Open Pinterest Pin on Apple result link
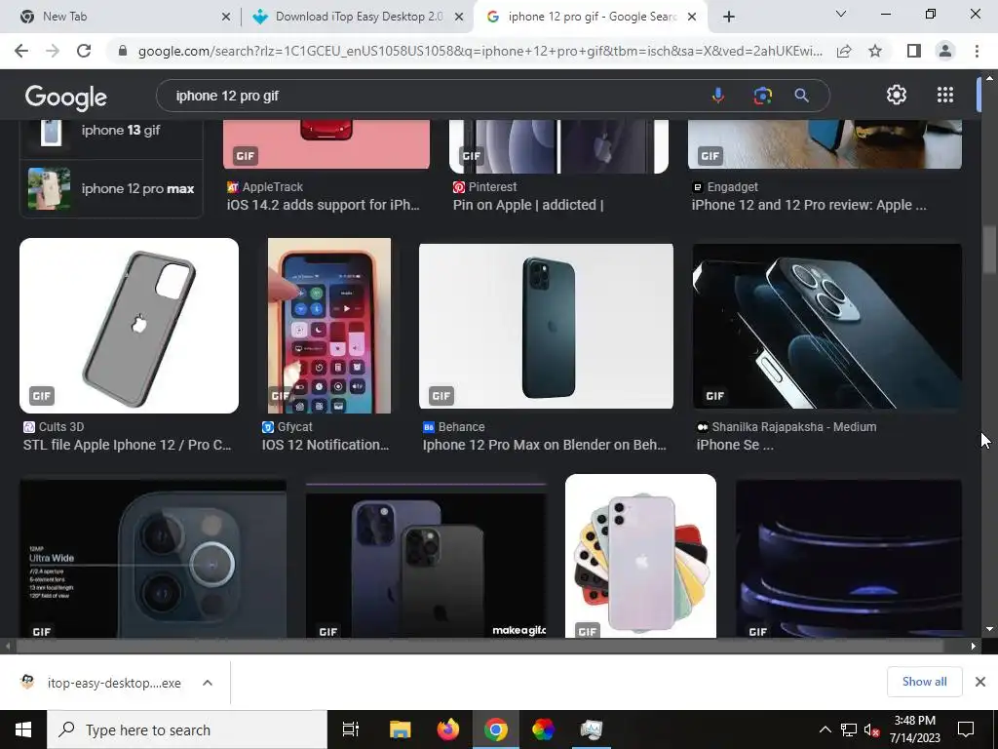998x749 pixels. tap(528, 205)
